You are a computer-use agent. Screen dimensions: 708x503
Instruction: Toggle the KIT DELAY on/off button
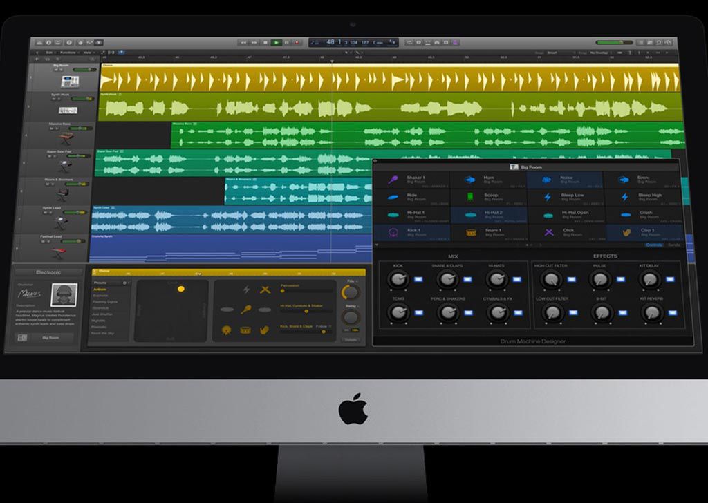pyautogui.click(x=670, y=279)
